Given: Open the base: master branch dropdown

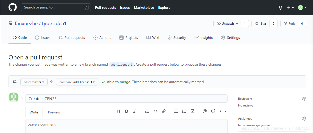Looking at the screenshot, I should [34, 82].
